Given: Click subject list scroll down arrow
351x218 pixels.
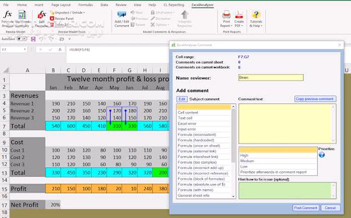Looking at the screenshot, I should click(233, 196).
